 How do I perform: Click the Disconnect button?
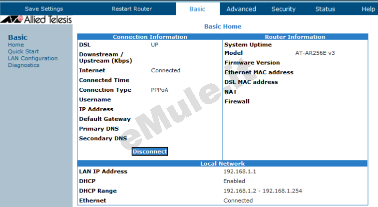150,152
